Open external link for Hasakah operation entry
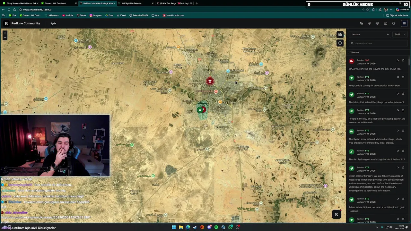The image size is (411, 231). coord(403,77)
